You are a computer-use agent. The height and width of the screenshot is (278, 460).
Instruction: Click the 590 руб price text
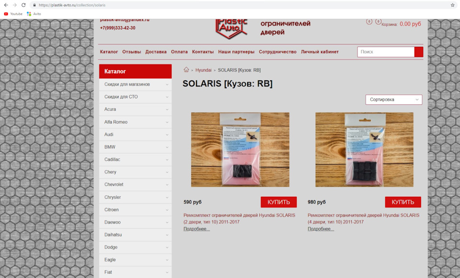(x=193, y=202)
